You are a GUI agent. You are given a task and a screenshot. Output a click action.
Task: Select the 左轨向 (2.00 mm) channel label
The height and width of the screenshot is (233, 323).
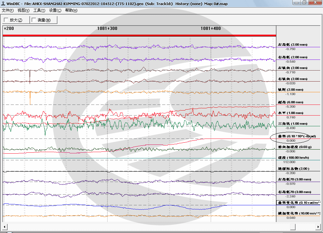click(x=293, y=68)
